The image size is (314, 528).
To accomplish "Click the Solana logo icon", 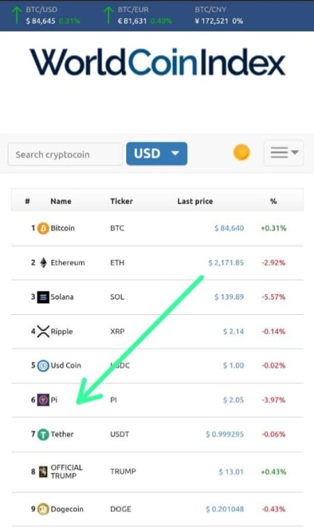I will coord(43,297).
